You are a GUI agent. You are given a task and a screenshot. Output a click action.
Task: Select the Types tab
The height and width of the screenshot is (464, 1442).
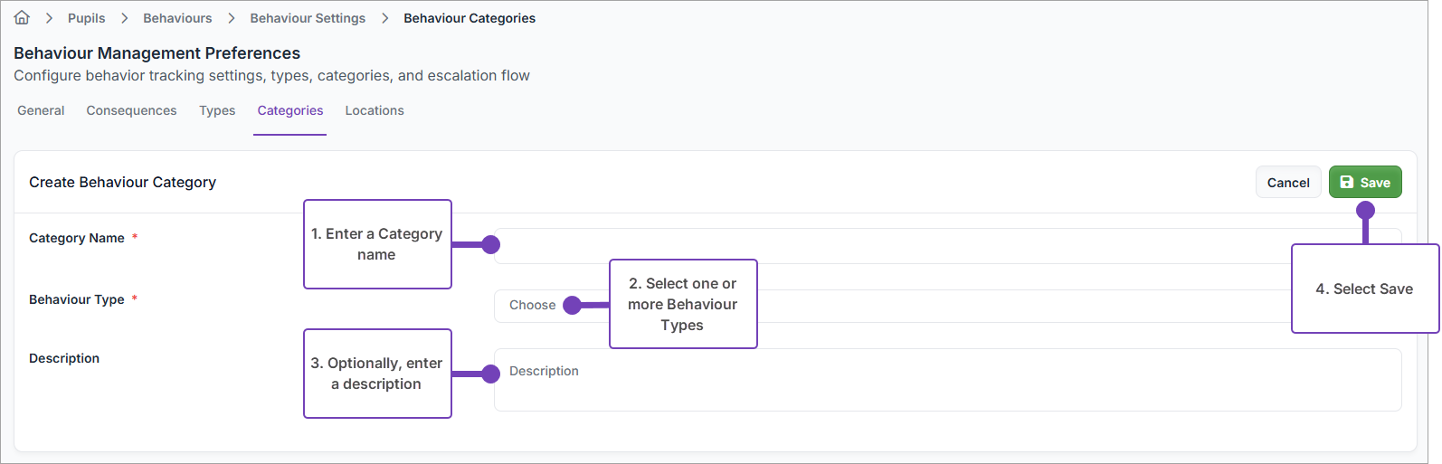(x=217, y=110)
